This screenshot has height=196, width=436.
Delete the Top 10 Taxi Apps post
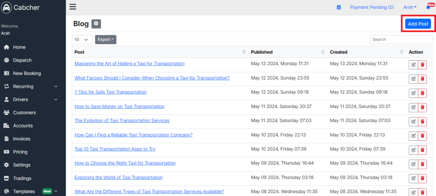[422, 150]
